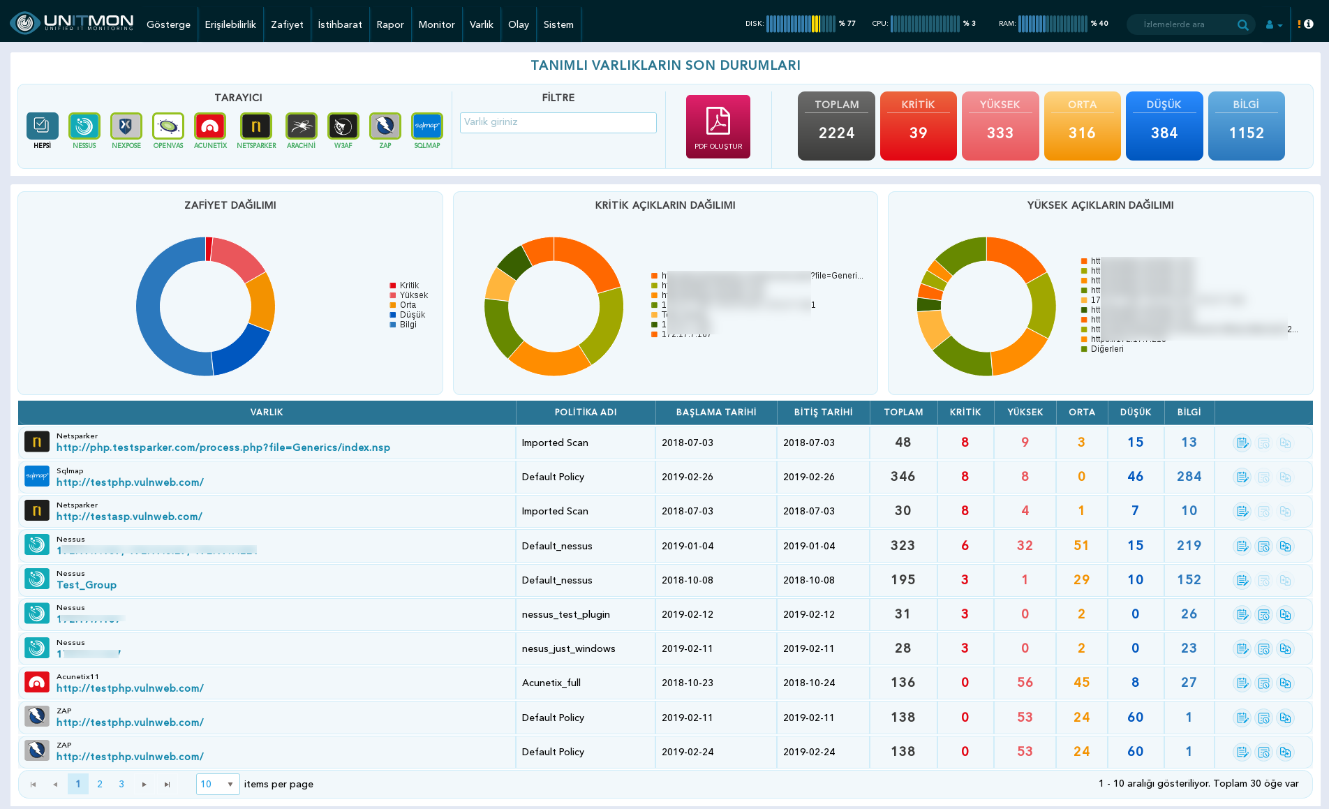Select the HEPSİ scanner icon
This screenshot has height=809, width=1329.
[42, 126]
